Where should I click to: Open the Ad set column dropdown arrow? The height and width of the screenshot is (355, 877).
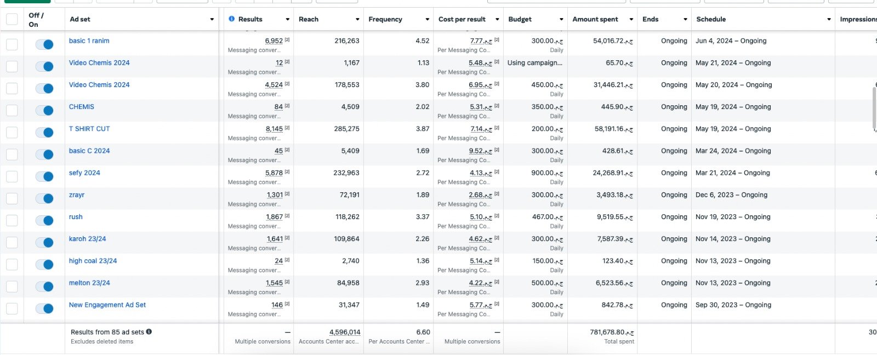(212, 20)
